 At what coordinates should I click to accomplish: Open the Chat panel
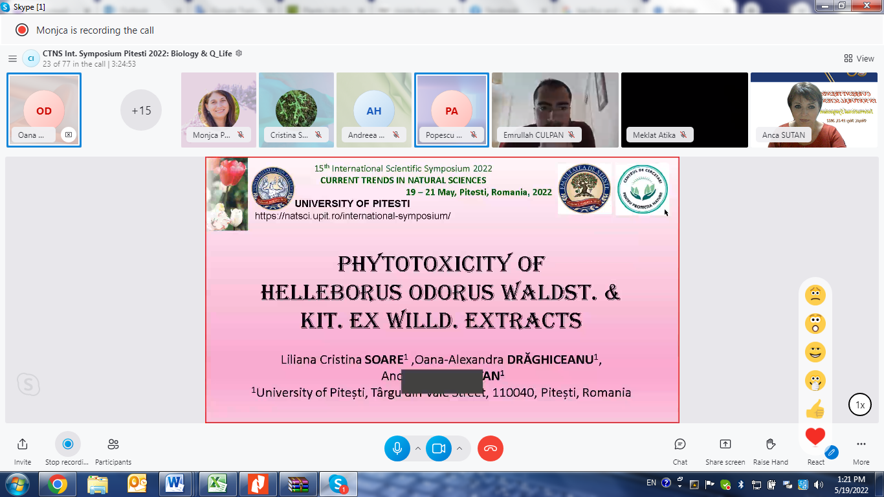coord(680,445)
